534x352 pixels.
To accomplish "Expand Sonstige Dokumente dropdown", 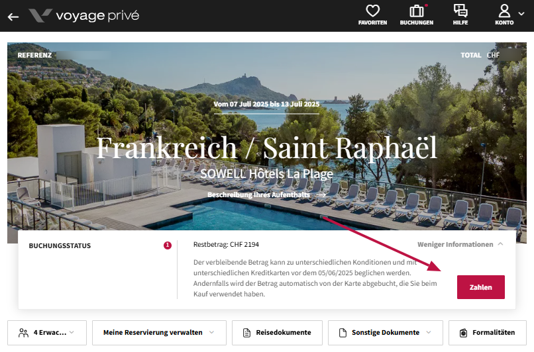I will coord(386,333).
